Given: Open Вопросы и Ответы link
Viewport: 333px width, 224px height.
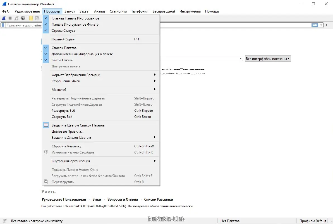Looking at the screenshot, I should [x=123, y=199].
